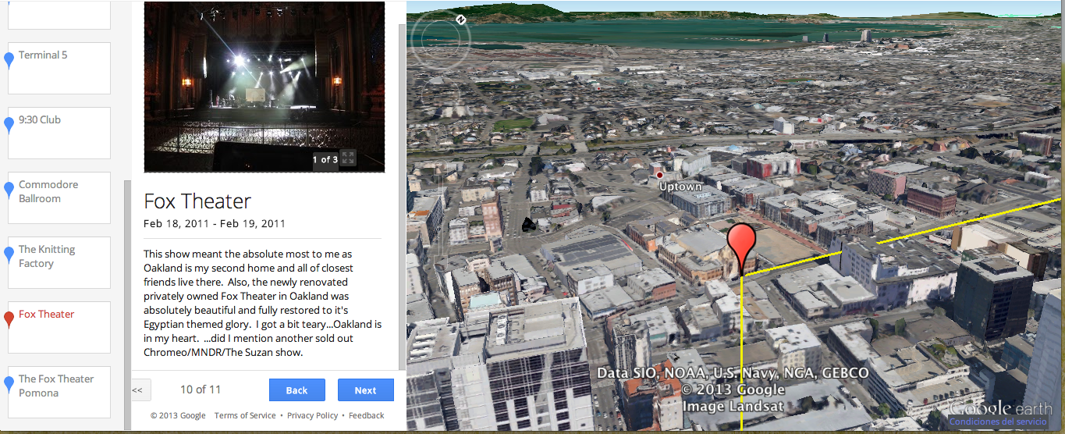Click the '10 of 11' stop counter

tap(201, 390)
